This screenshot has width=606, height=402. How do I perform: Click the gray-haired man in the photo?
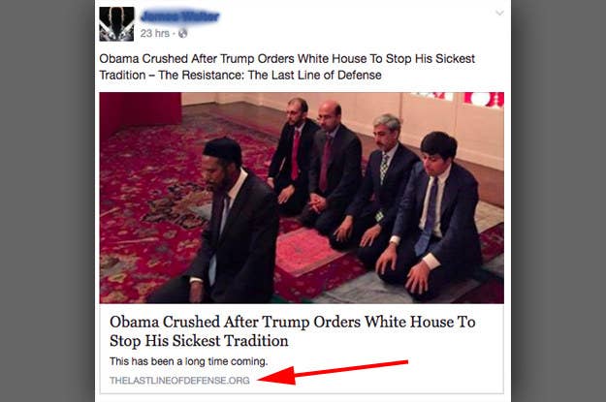pyautogui.click(x=381, y=185)
